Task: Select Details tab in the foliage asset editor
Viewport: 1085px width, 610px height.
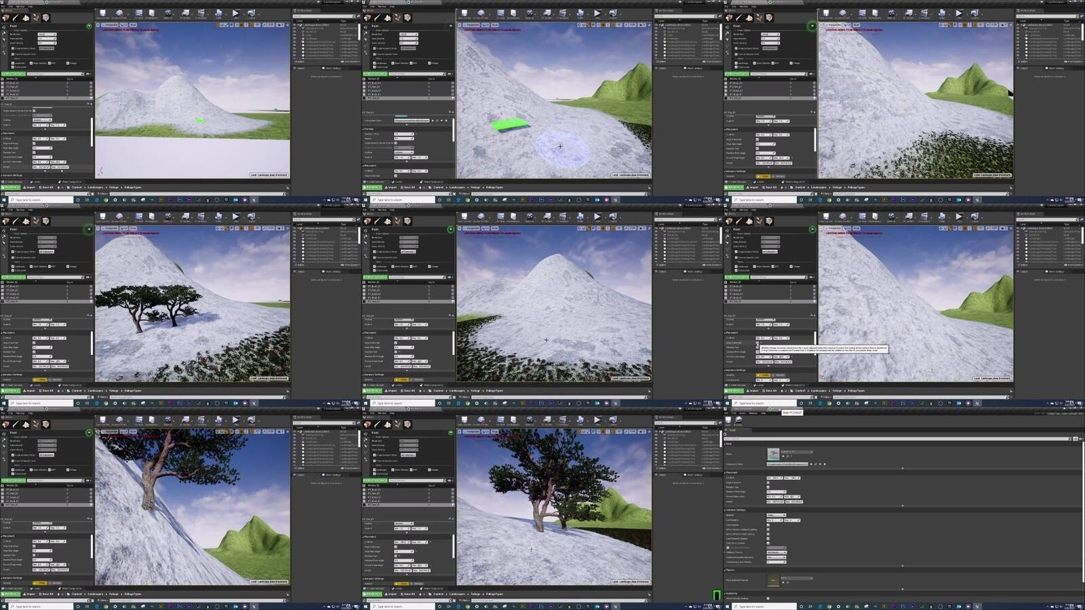Action: click(732, 430)
